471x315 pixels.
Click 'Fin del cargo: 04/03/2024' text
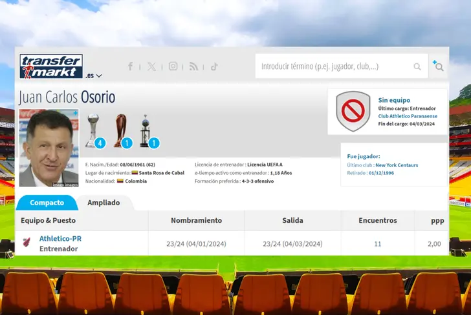pyautogui.click(x=406, y=124)
